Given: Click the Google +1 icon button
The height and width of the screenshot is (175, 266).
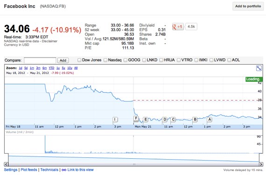Looking at the screenshot, I should click(x=178, y=27).
